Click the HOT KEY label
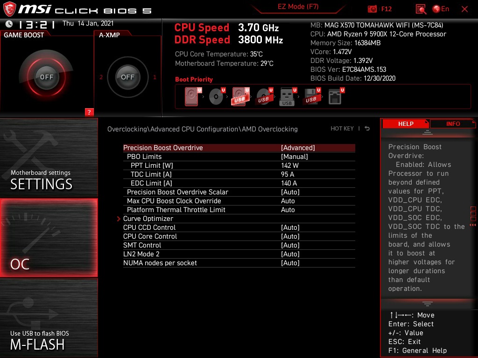 pos(342,129)
